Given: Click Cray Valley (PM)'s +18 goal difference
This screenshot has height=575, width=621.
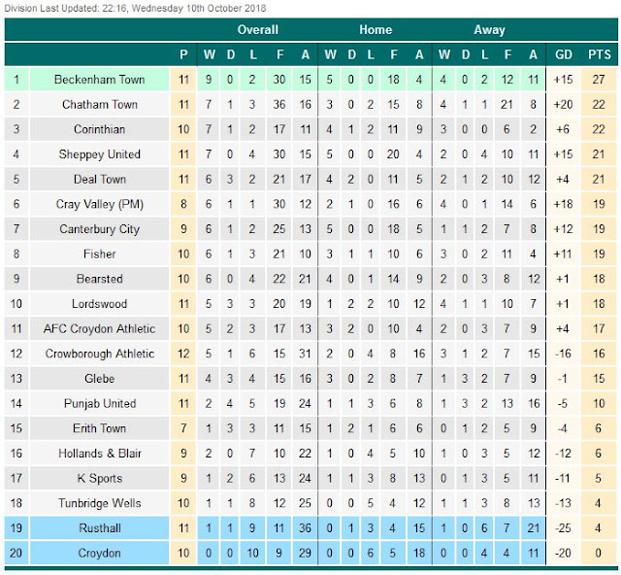Looking at the screenshot, I should coord(563,204).
